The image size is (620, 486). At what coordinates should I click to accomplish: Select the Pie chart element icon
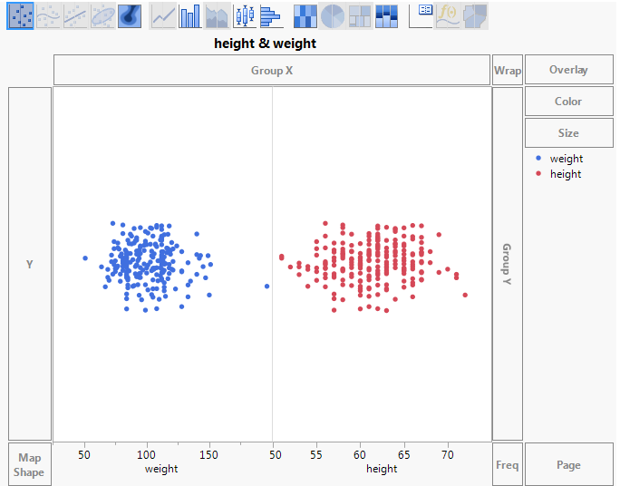tap(332, 15)
